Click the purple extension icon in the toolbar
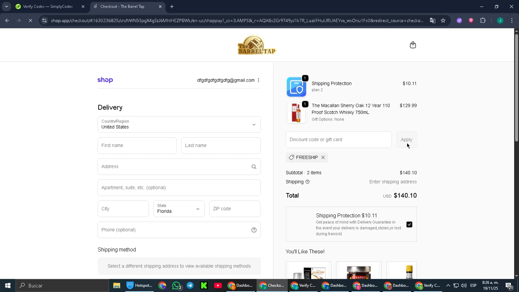 [459, 20]
